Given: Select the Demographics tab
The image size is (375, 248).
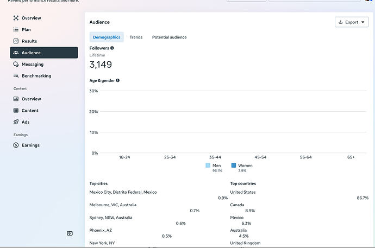Looking at the screenshot, I should [107, 37].
